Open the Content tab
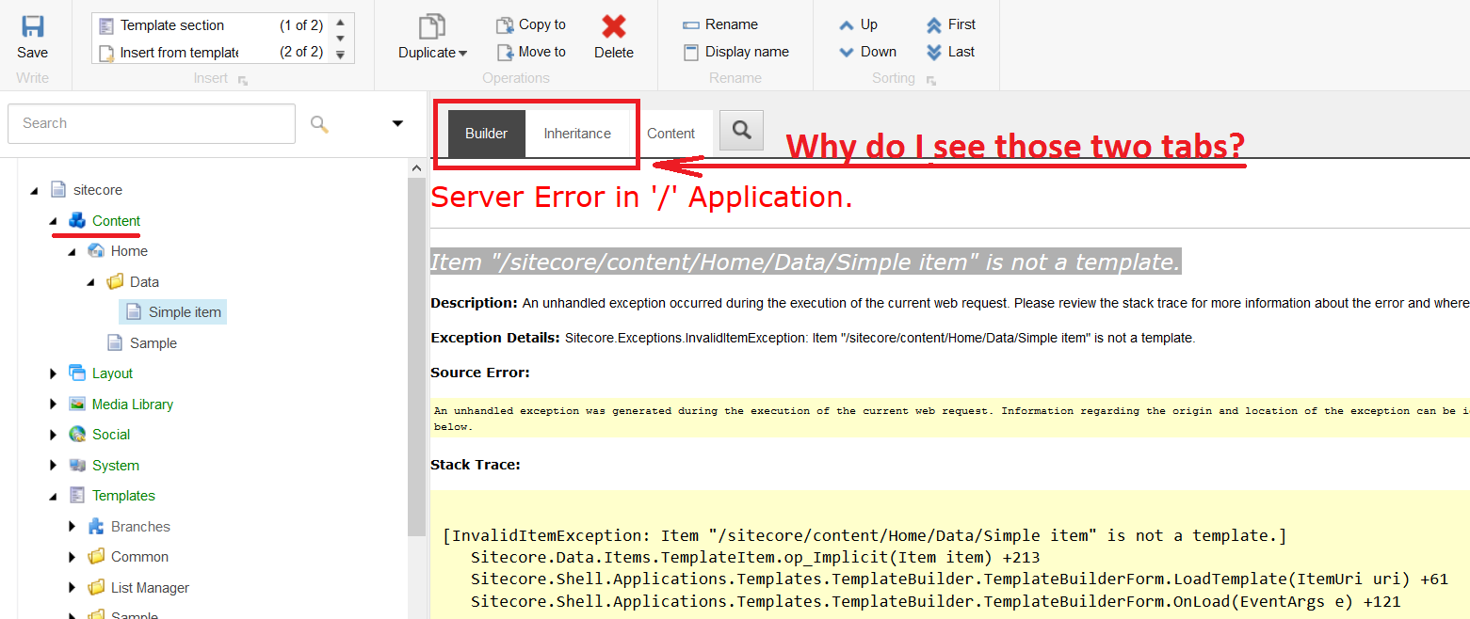 (x=670, y=134)
